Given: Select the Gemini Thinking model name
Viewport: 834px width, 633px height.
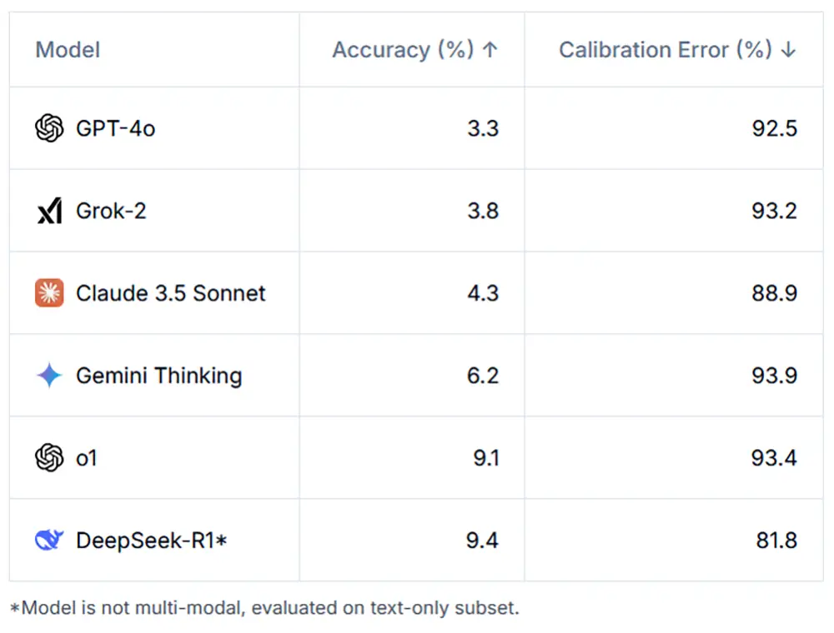Looking at the screenshot, I should pyautogui.click(x=159, y=376).
